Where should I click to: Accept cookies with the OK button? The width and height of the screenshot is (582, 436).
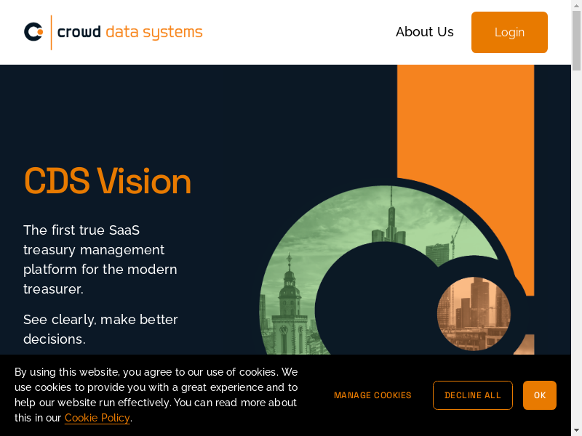click(x=540, y=395)
